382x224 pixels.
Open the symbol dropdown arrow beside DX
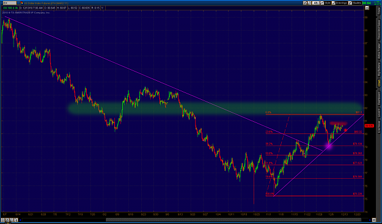pos(18,3)
